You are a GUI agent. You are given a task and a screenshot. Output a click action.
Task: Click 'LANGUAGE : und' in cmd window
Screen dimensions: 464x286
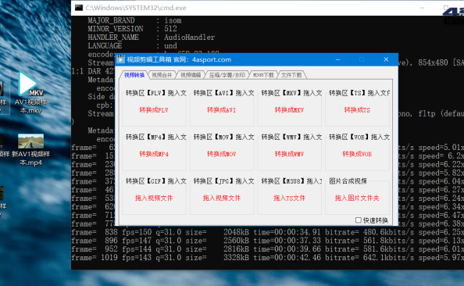coord(132,46)
